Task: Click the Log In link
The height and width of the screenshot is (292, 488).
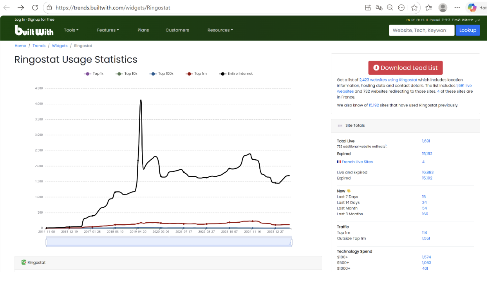Action: tap(20, 20)
